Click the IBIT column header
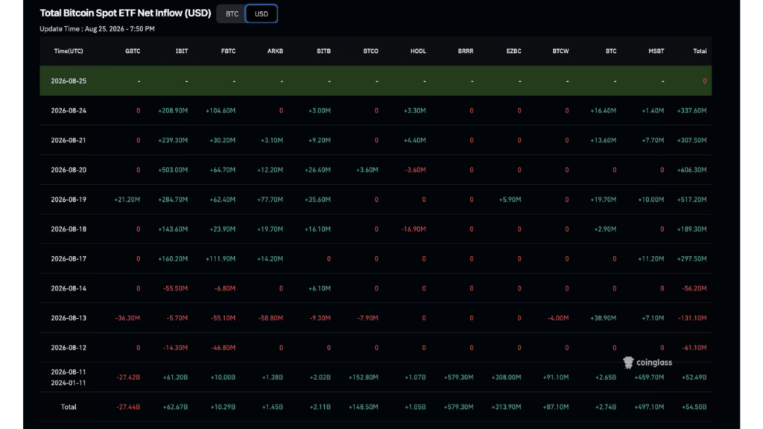This screenshot has height=429, width=763. coord(182,51)
